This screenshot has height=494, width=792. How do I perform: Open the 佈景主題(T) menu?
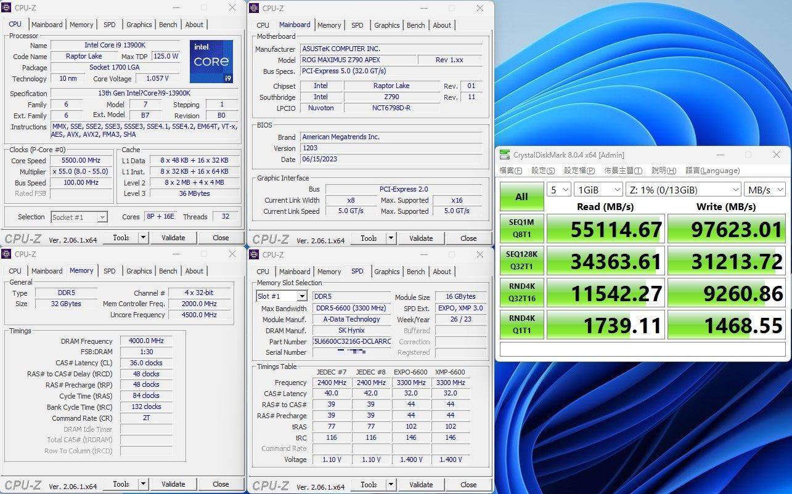623,171
